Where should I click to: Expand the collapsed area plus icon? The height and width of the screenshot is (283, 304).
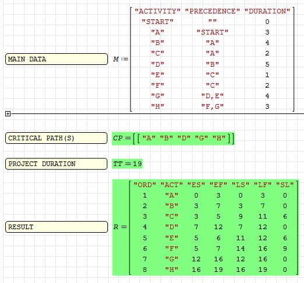(8, 114)
